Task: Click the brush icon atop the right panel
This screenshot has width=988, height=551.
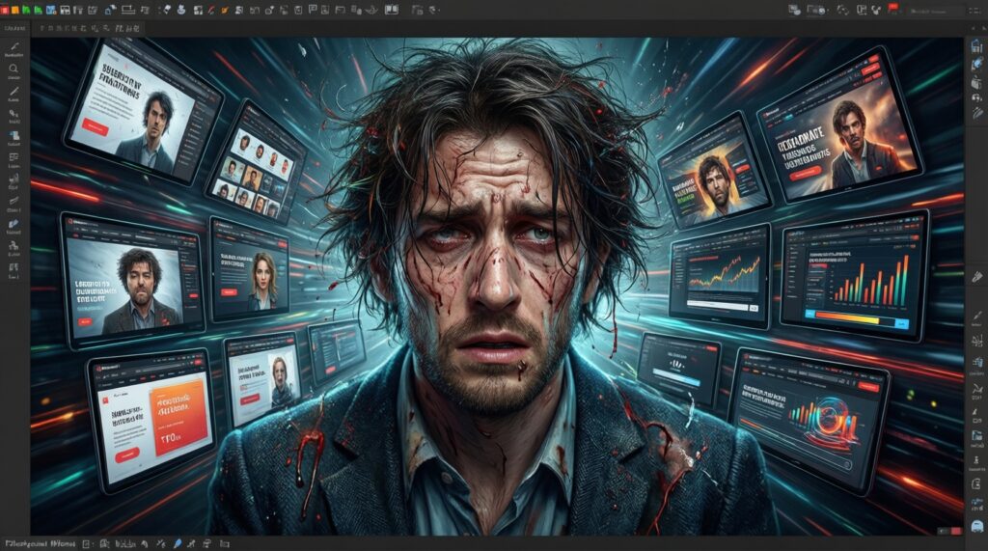Action: click(x=975, y=63)
